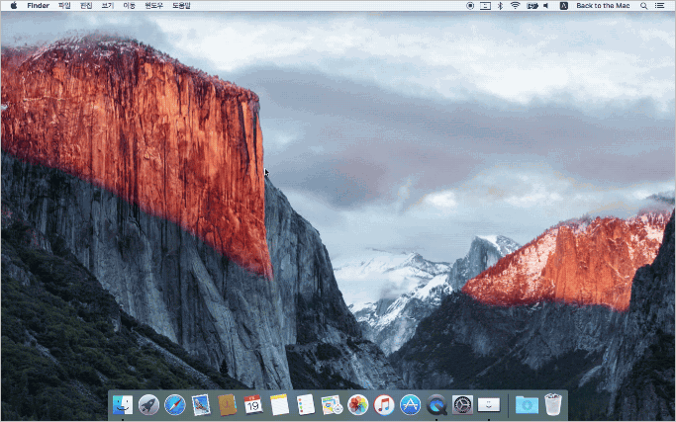Open the Back to the Mac user menu
The height and width of the screenshot is (422, 676).
[x=603, y=6]
